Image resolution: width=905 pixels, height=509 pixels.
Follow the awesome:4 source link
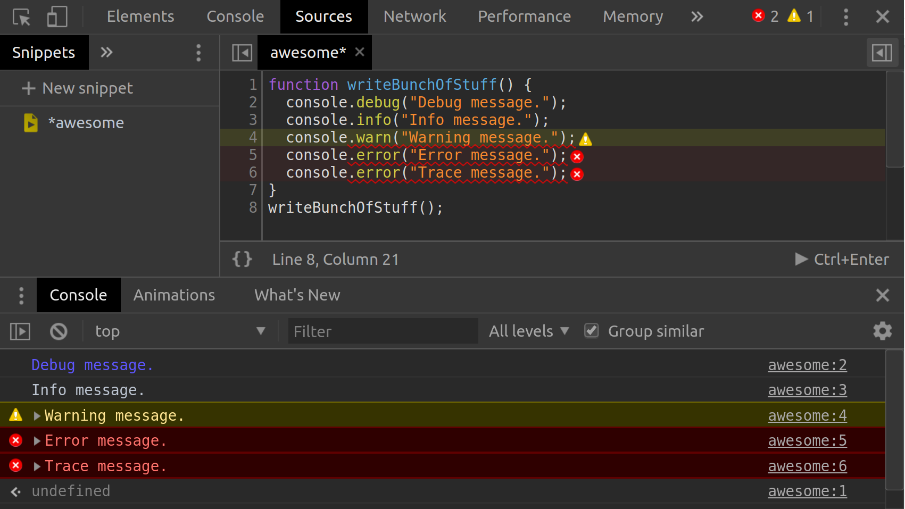[807, 416]
